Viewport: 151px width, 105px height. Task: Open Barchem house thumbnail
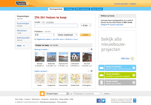pos(87,57)
